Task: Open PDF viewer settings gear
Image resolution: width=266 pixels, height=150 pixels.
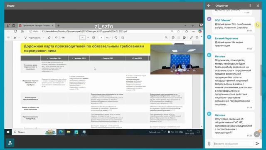Action: pyautogui.click(x=197, y=37)
